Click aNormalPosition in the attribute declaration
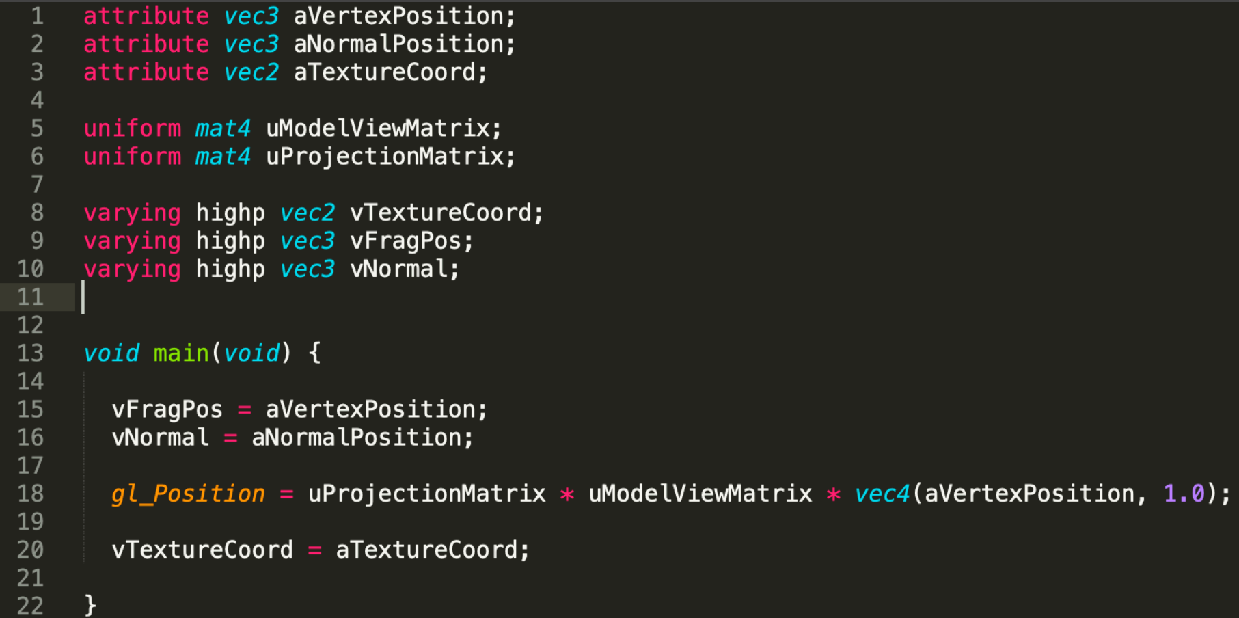The height and width of the screenshot is (618, 1239). [398, 44]
